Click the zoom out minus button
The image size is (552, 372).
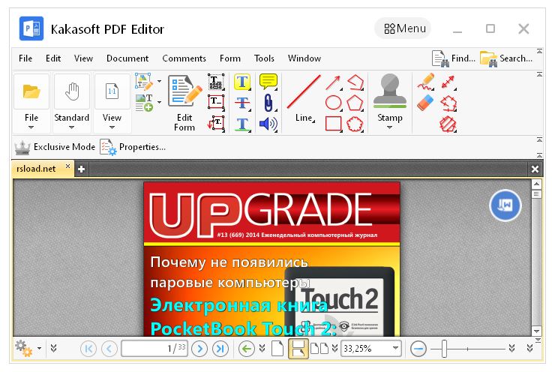click(x=418, y=349)
